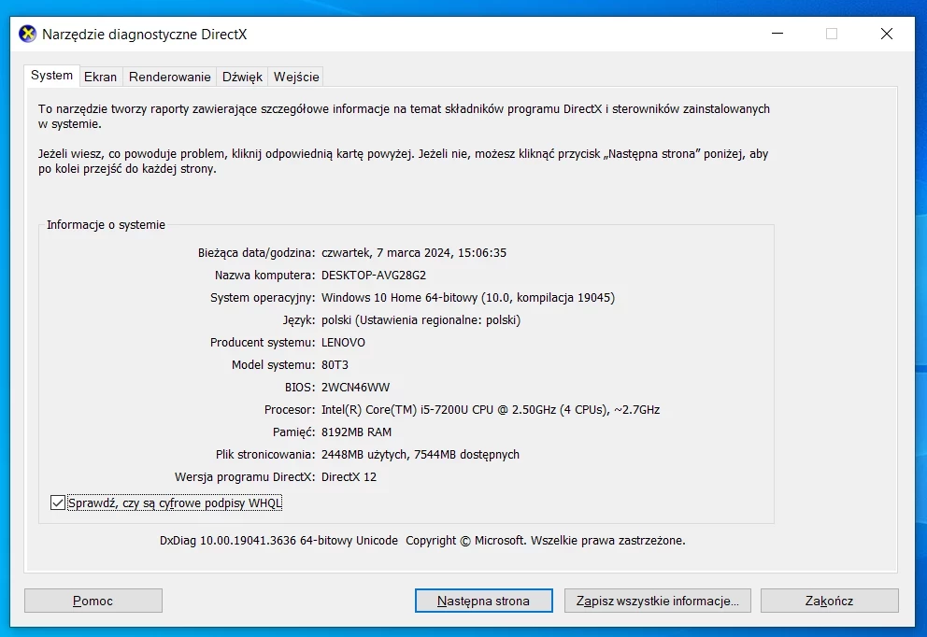Go to the Wejście tab
The image size is (927, 637).
(x=296, y=77)
